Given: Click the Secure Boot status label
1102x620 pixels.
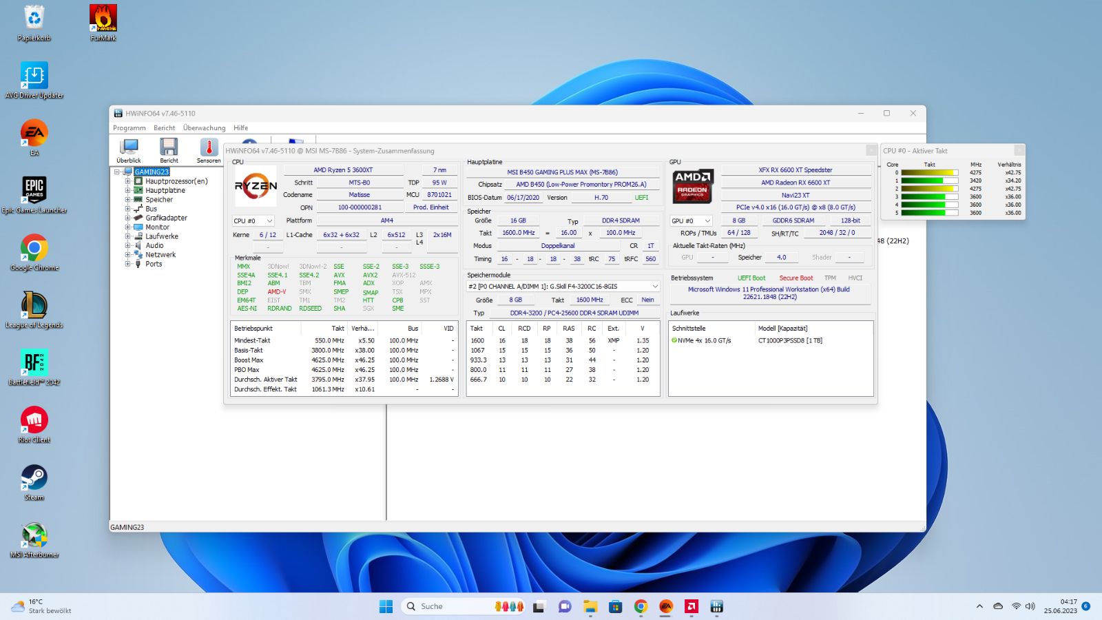Looking at the screenshot, I should click(796, 278).
